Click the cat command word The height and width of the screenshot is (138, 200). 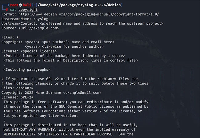click(13, 10)
